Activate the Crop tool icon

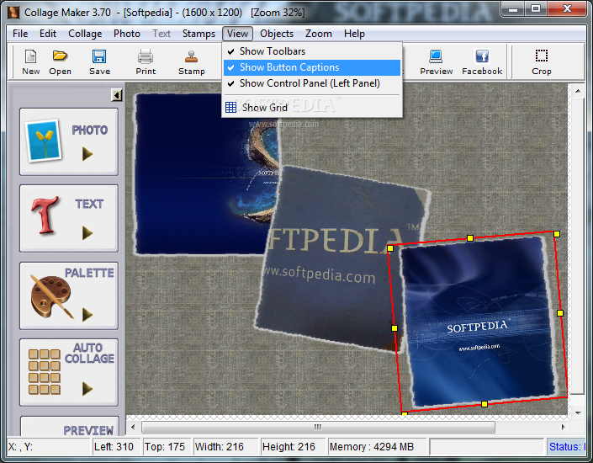(x=541, y=56)
